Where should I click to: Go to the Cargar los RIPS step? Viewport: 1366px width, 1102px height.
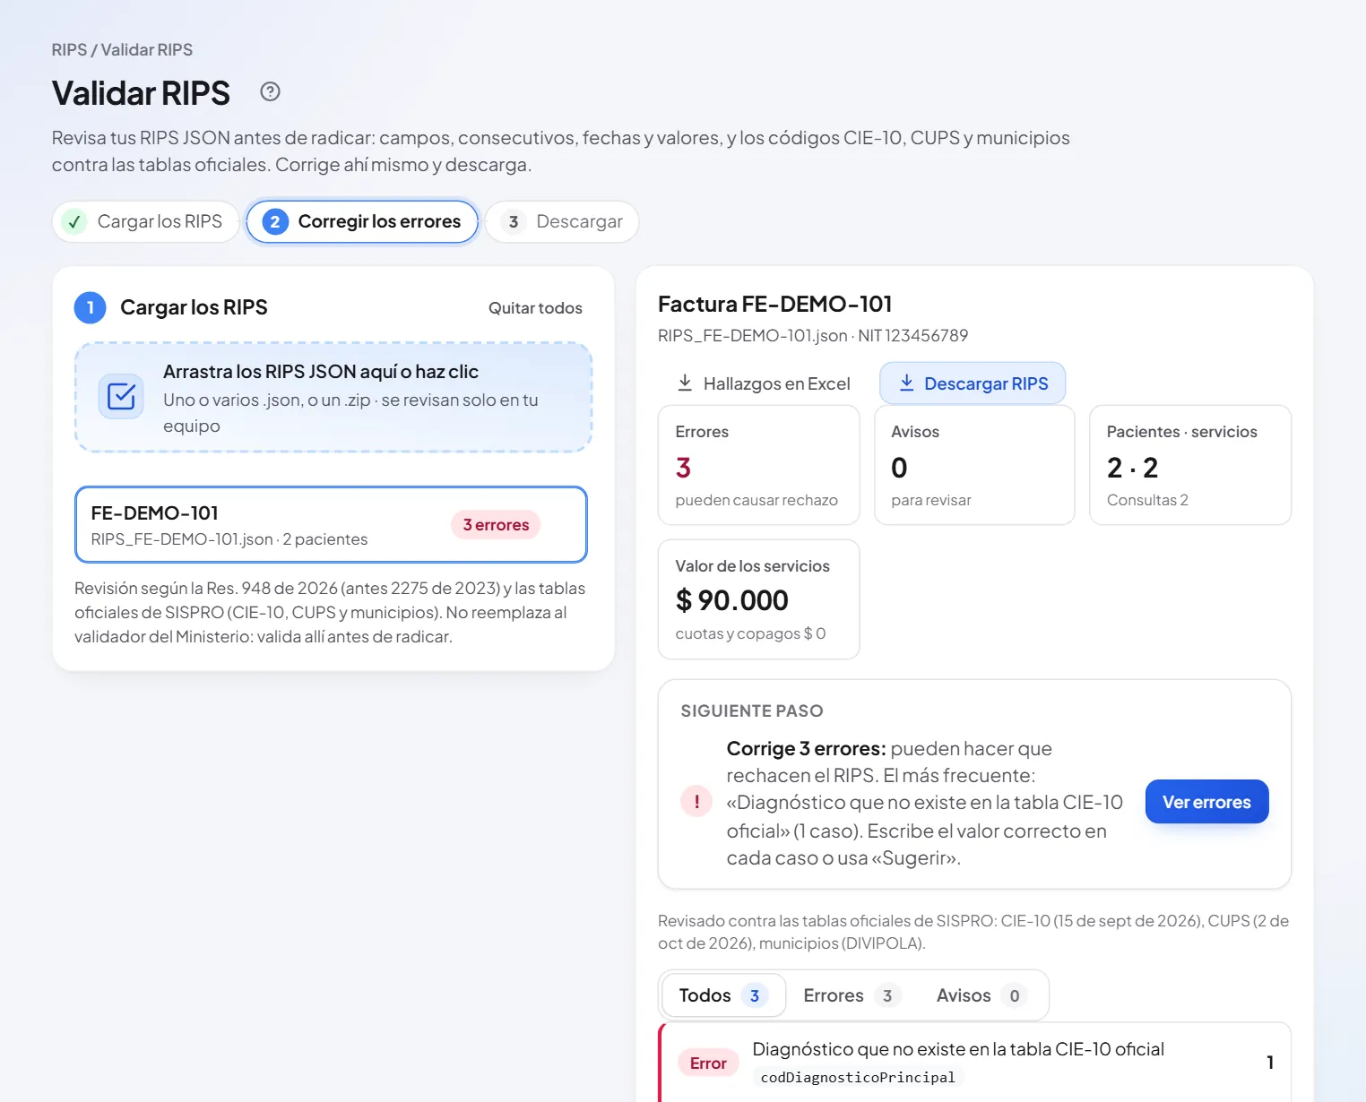tap(146, 221)
